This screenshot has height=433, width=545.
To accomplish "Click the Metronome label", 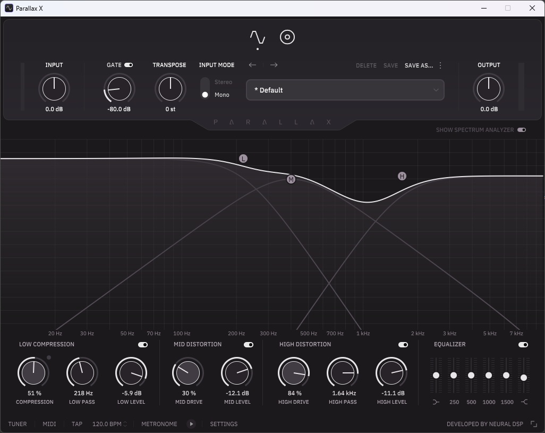I will coord(159,424).
